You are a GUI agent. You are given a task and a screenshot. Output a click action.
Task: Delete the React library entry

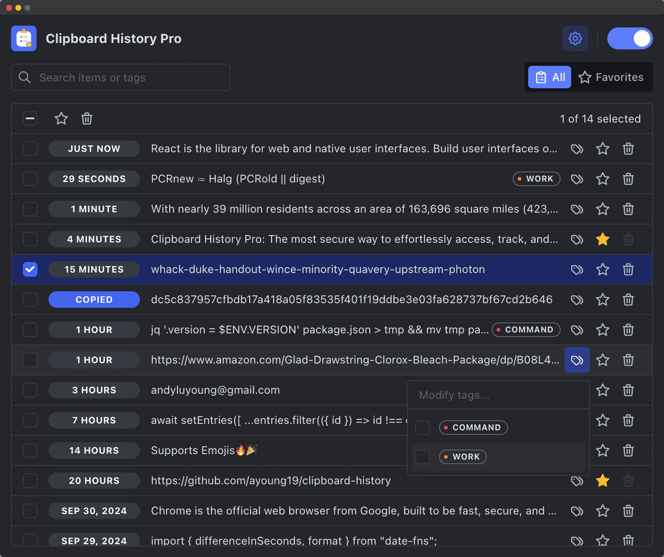click(628, 149)
